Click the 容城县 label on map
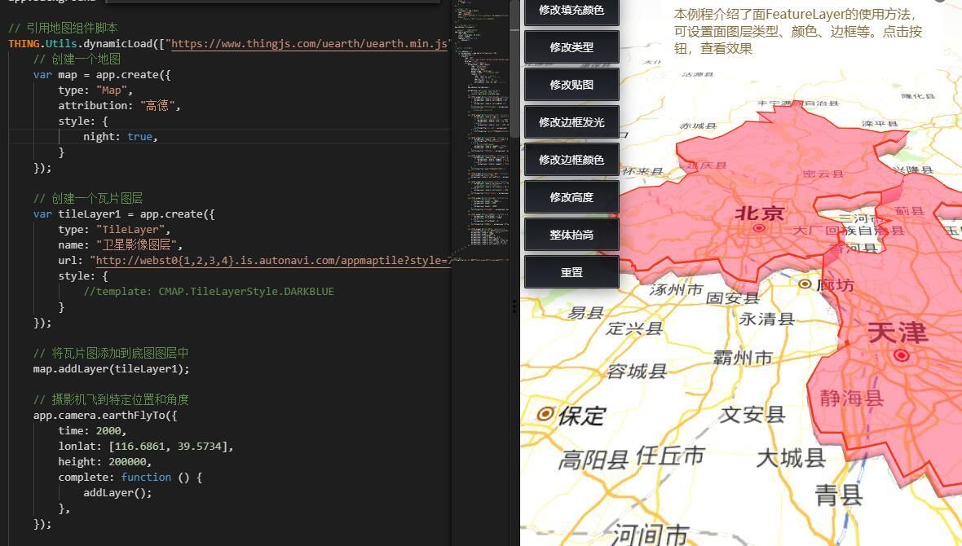 pyautogui.click(x=637, y=371)
